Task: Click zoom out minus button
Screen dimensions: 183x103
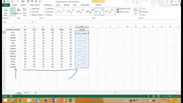Action: pos(162,96)
